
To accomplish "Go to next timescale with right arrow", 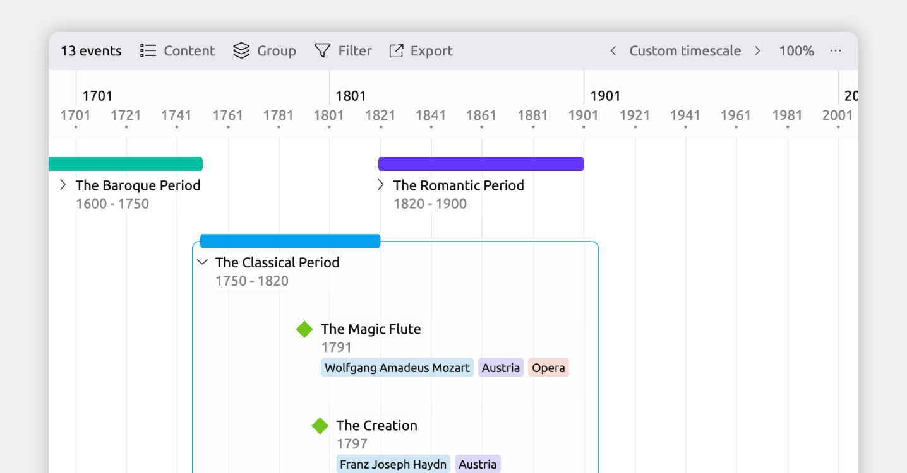I will coord(757,51).
